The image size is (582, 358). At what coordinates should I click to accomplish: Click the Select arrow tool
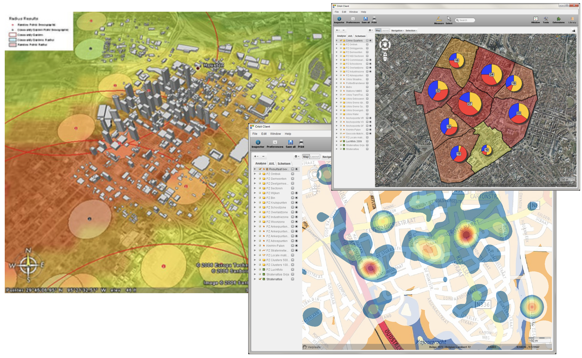click(x=449, y=20)
